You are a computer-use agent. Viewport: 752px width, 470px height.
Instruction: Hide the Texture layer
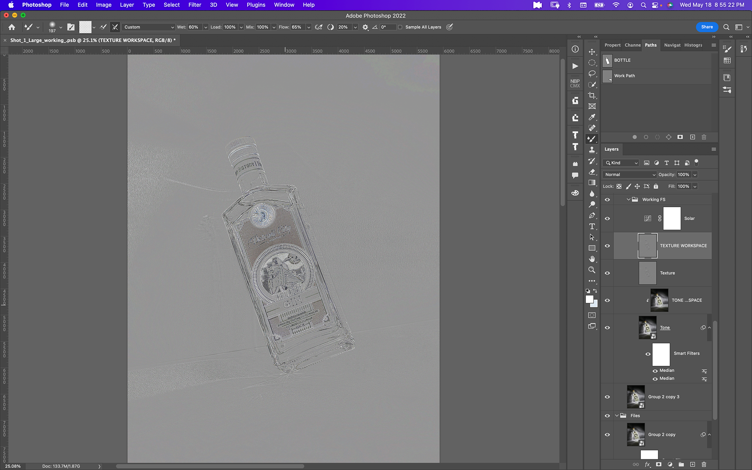[607, 273]
